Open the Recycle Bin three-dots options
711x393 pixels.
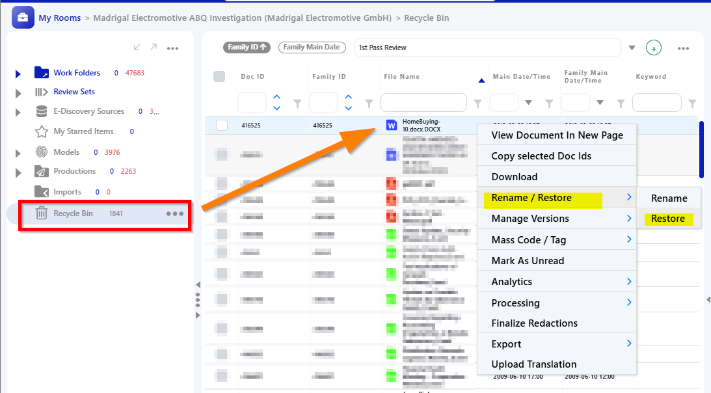tap(175, 213)
